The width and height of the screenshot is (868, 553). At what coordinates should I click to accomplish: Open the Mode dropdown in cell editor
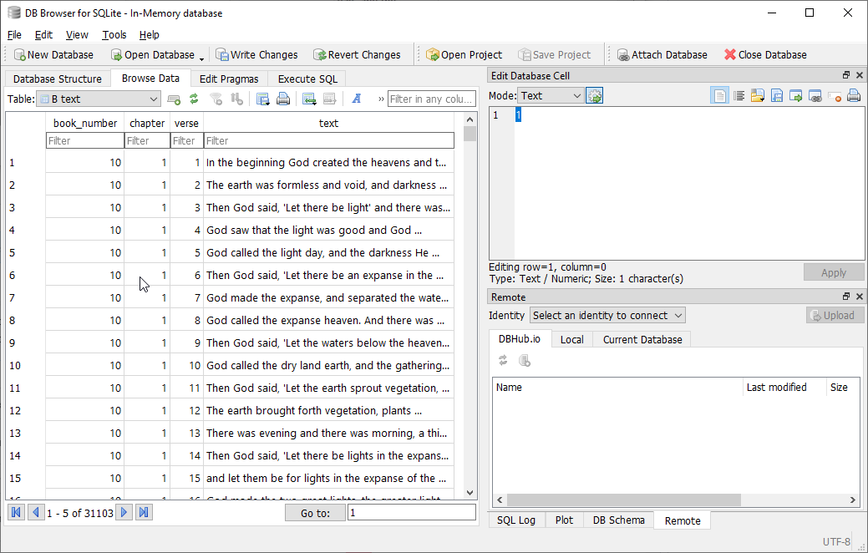point(551,95)
